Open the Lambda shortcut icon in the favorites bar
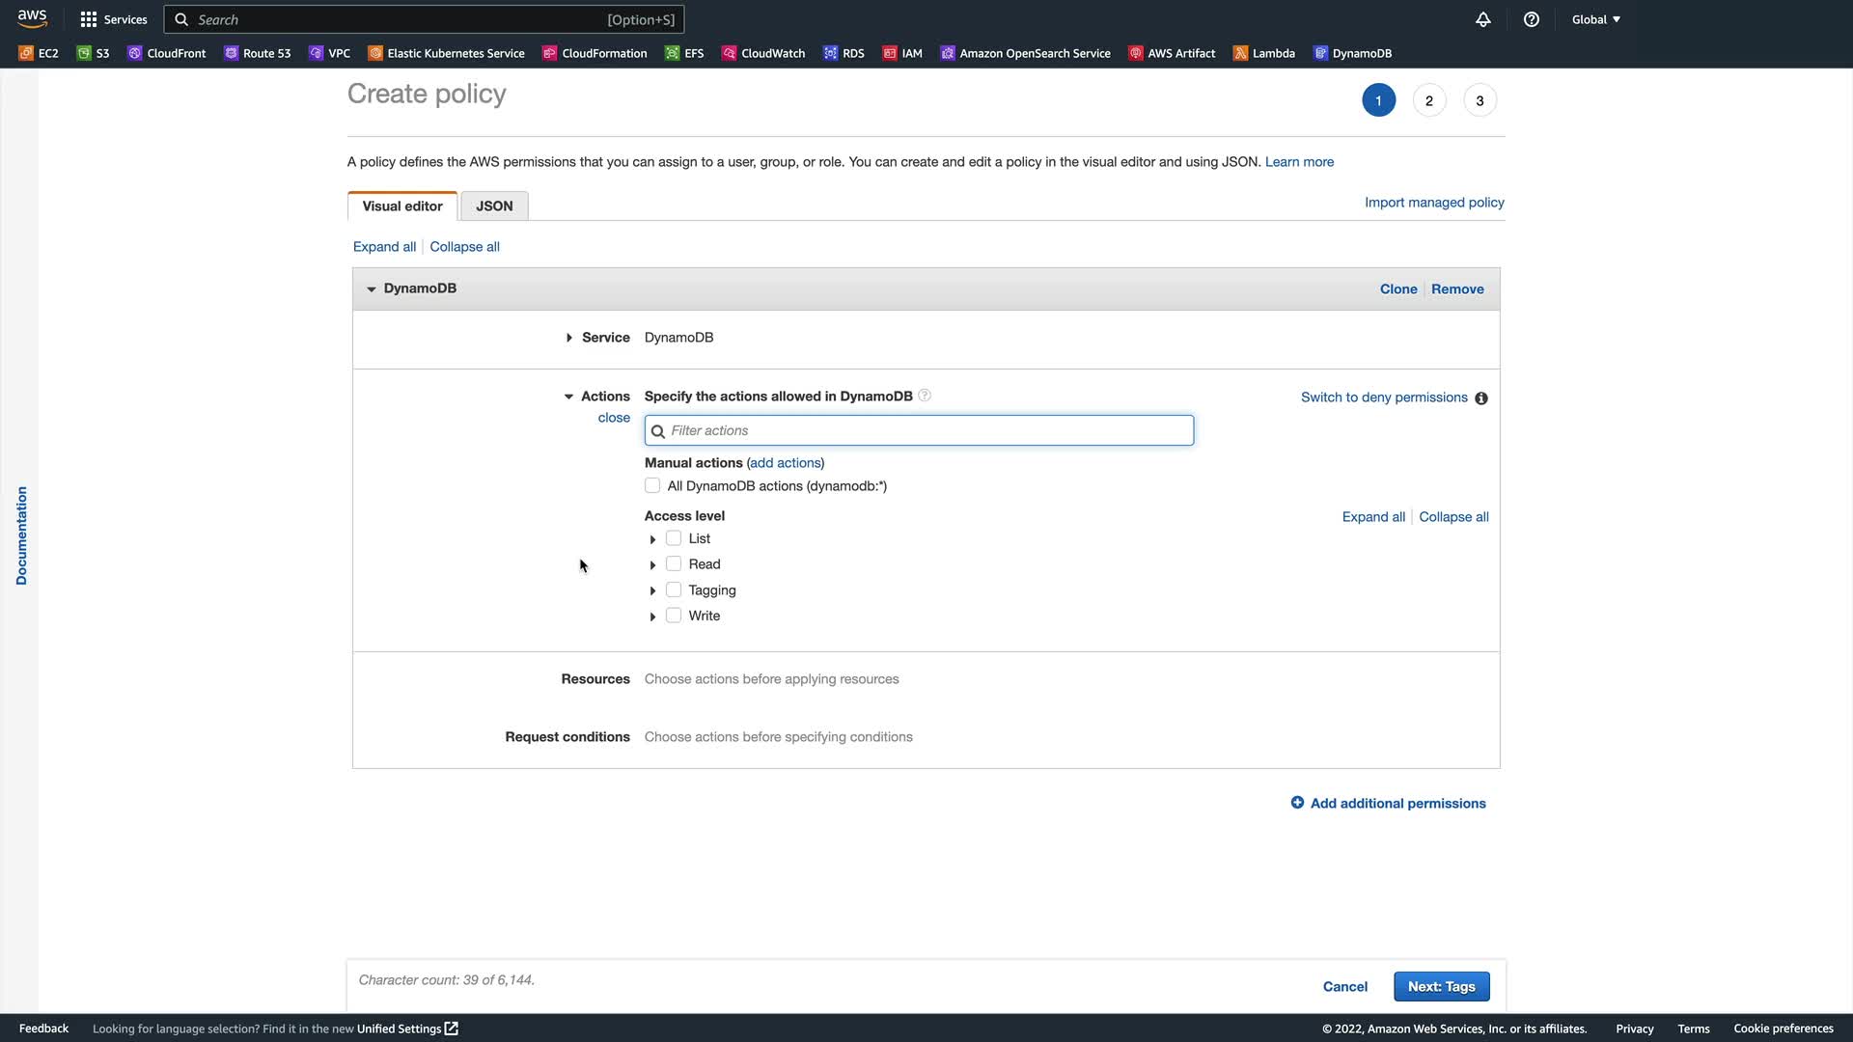This screenshot has width=1853, height=1042. pos(1240,53)
